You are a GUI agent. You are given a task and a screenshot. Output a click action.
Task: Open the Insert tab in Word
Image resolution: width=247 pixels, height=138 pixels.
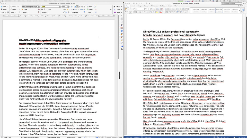(134, 6)
